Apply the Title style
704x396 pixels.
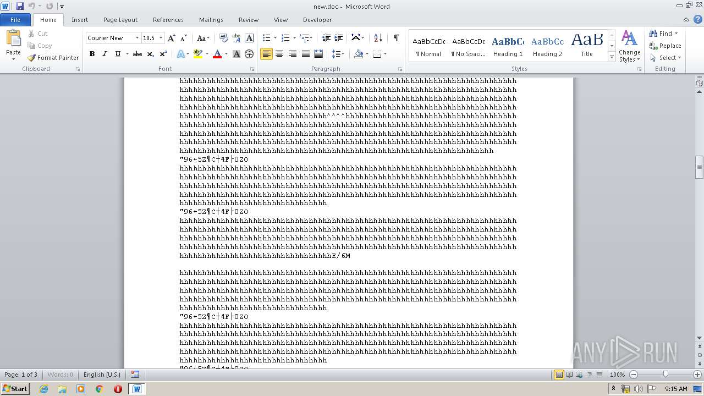(x=587, y=46)
